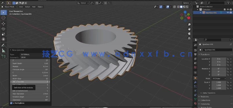The image size is (233, 108).
Task: Open the Tool properties tab icon
Action: coord(195,45)
